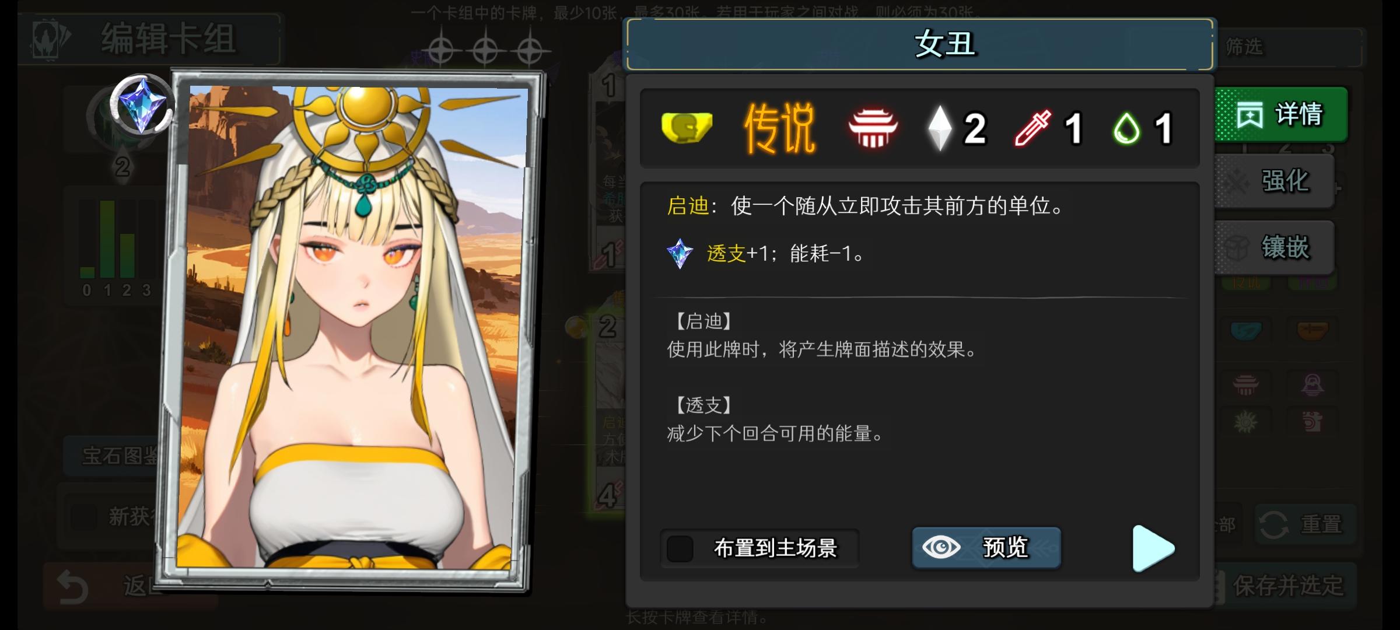Open the 详情 tab
1400x630 pixels.
[x=1281, y=114]
